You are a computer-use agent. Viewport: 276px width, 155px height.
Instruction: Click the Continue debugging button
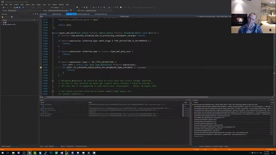click(x=55, y=7)
